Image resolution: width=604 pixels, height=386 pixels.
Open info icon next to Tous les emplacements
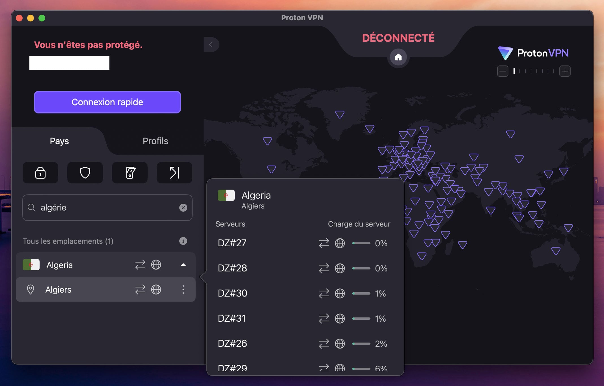pyautogui.click(x=183, y=241)
